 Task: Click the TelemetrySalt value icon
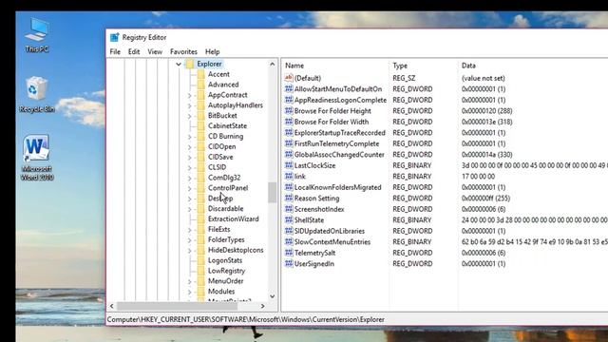[x=289, y=253]
